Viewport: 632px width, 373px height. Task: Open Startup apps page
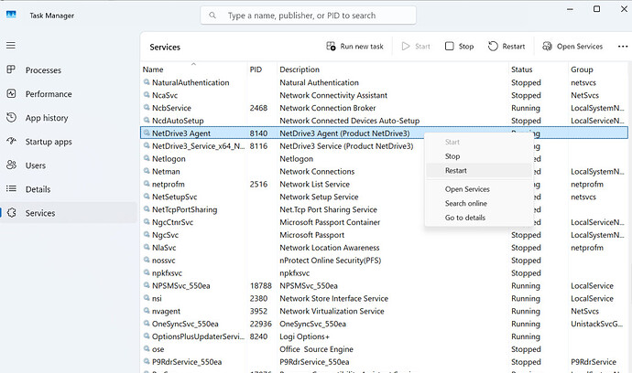click(x=49, y=142)
